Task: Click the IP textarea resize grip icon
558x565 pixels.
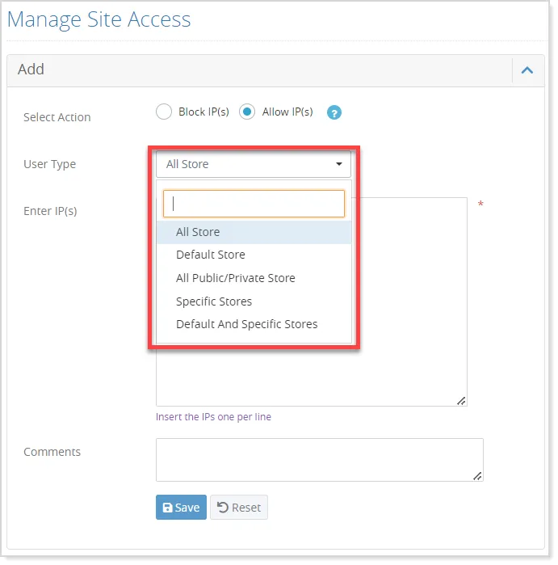Action: [x=461, y=401]
